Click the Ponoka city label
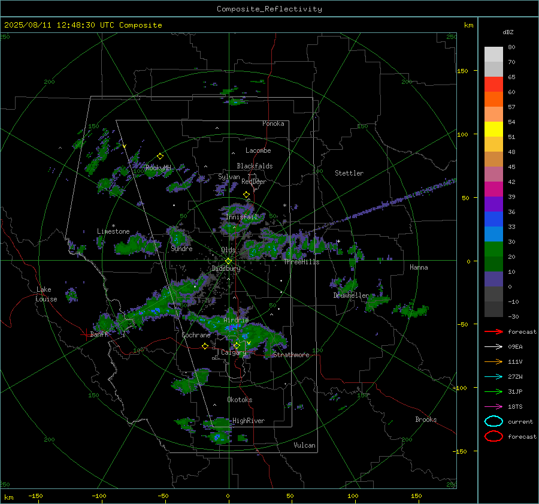This screenshot has width=539, height=504. (273, 123)
